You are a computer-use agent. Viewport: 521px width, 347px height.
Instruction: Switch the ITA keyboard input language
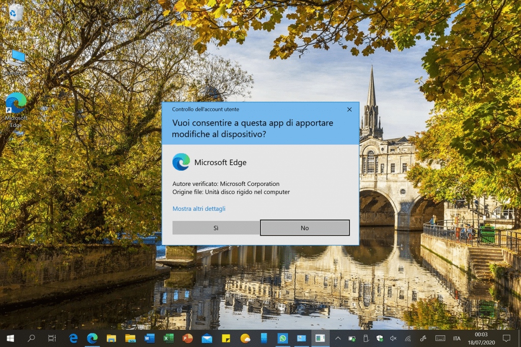[x=457, y=338]
